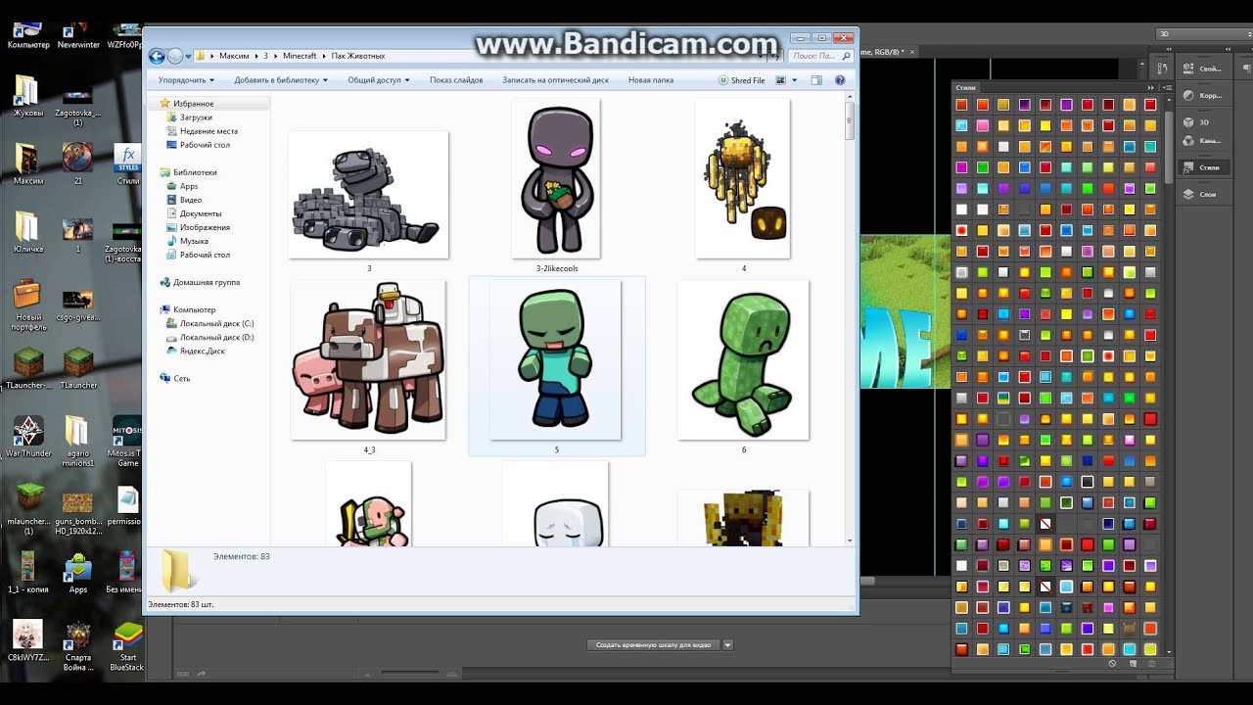This screenshot has width=1253, height=705.
Task: Open Загрузки in the navigation pane
Action: pos(196,117)
